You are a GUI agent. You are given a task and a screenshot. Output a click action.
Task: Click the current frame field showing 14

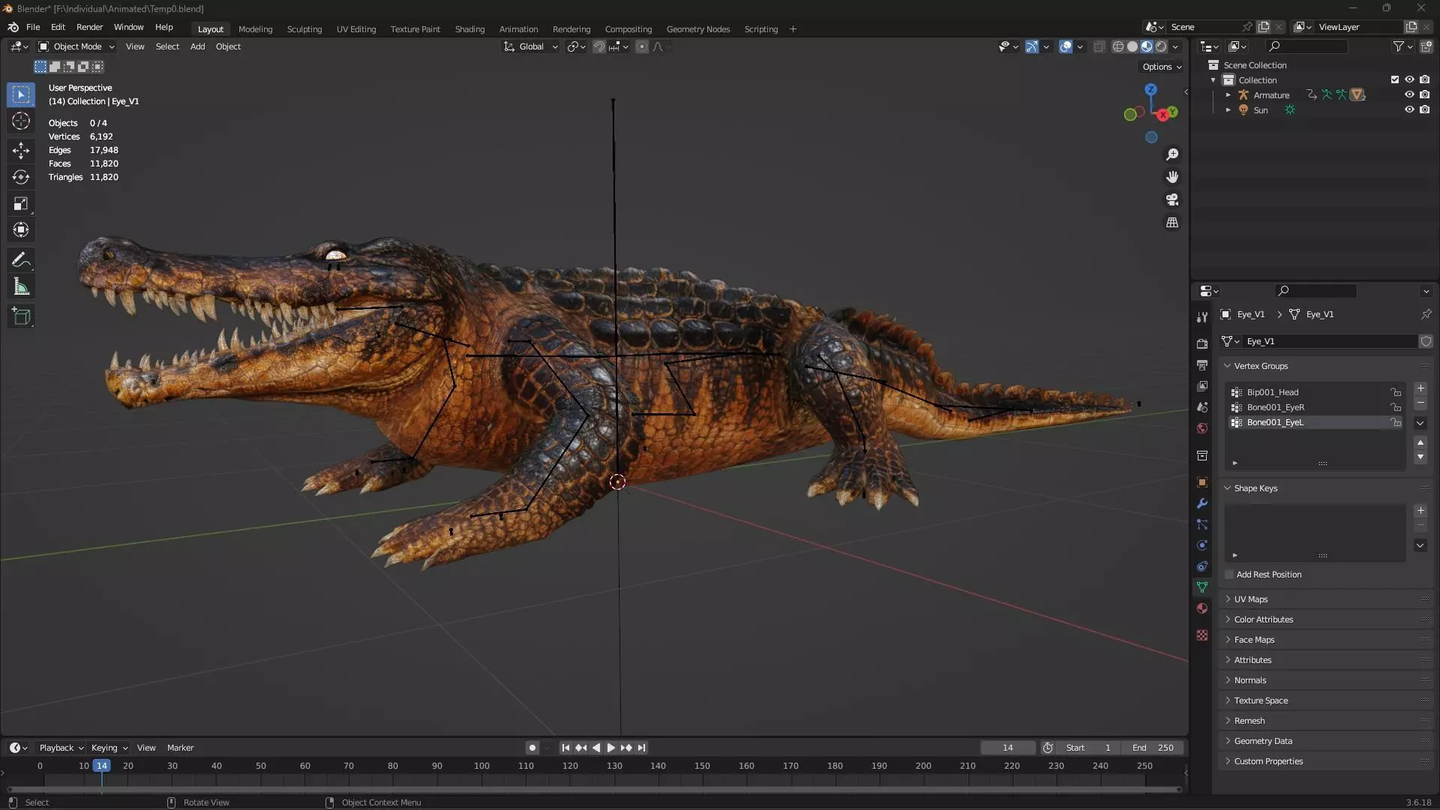pyautogui.click(x=1007, y=748)
